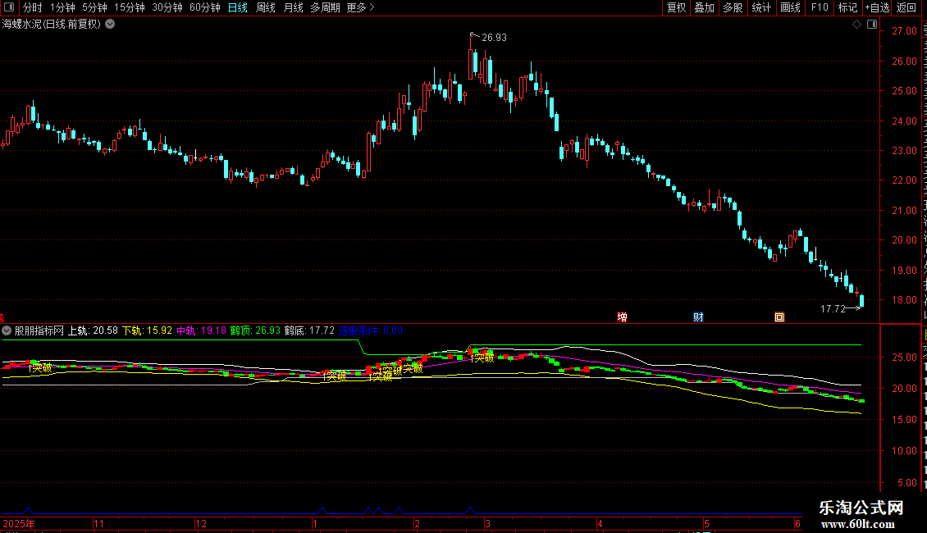Click the 股朋指标网 indicator name
Viewport: 927px width, 533px height.
(39, 331)
